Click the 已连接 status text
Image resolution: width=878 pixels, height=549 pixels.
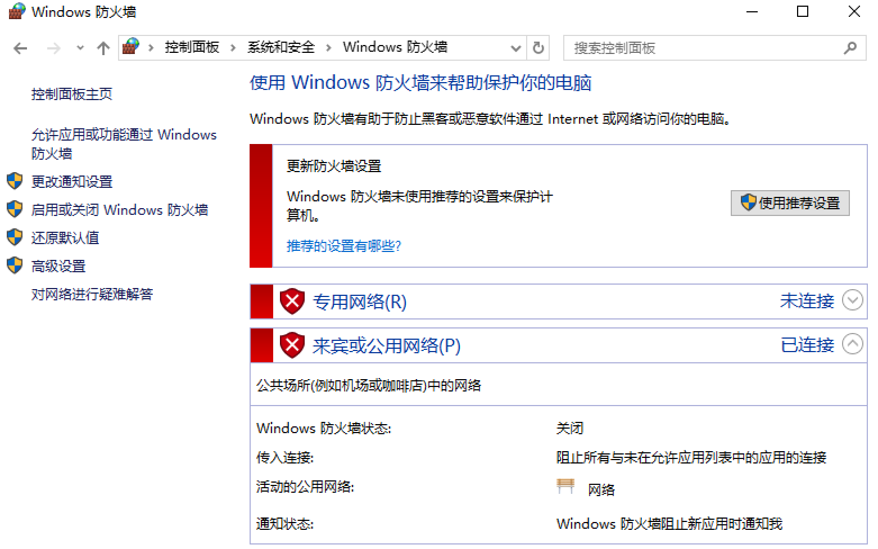[807, 345]
